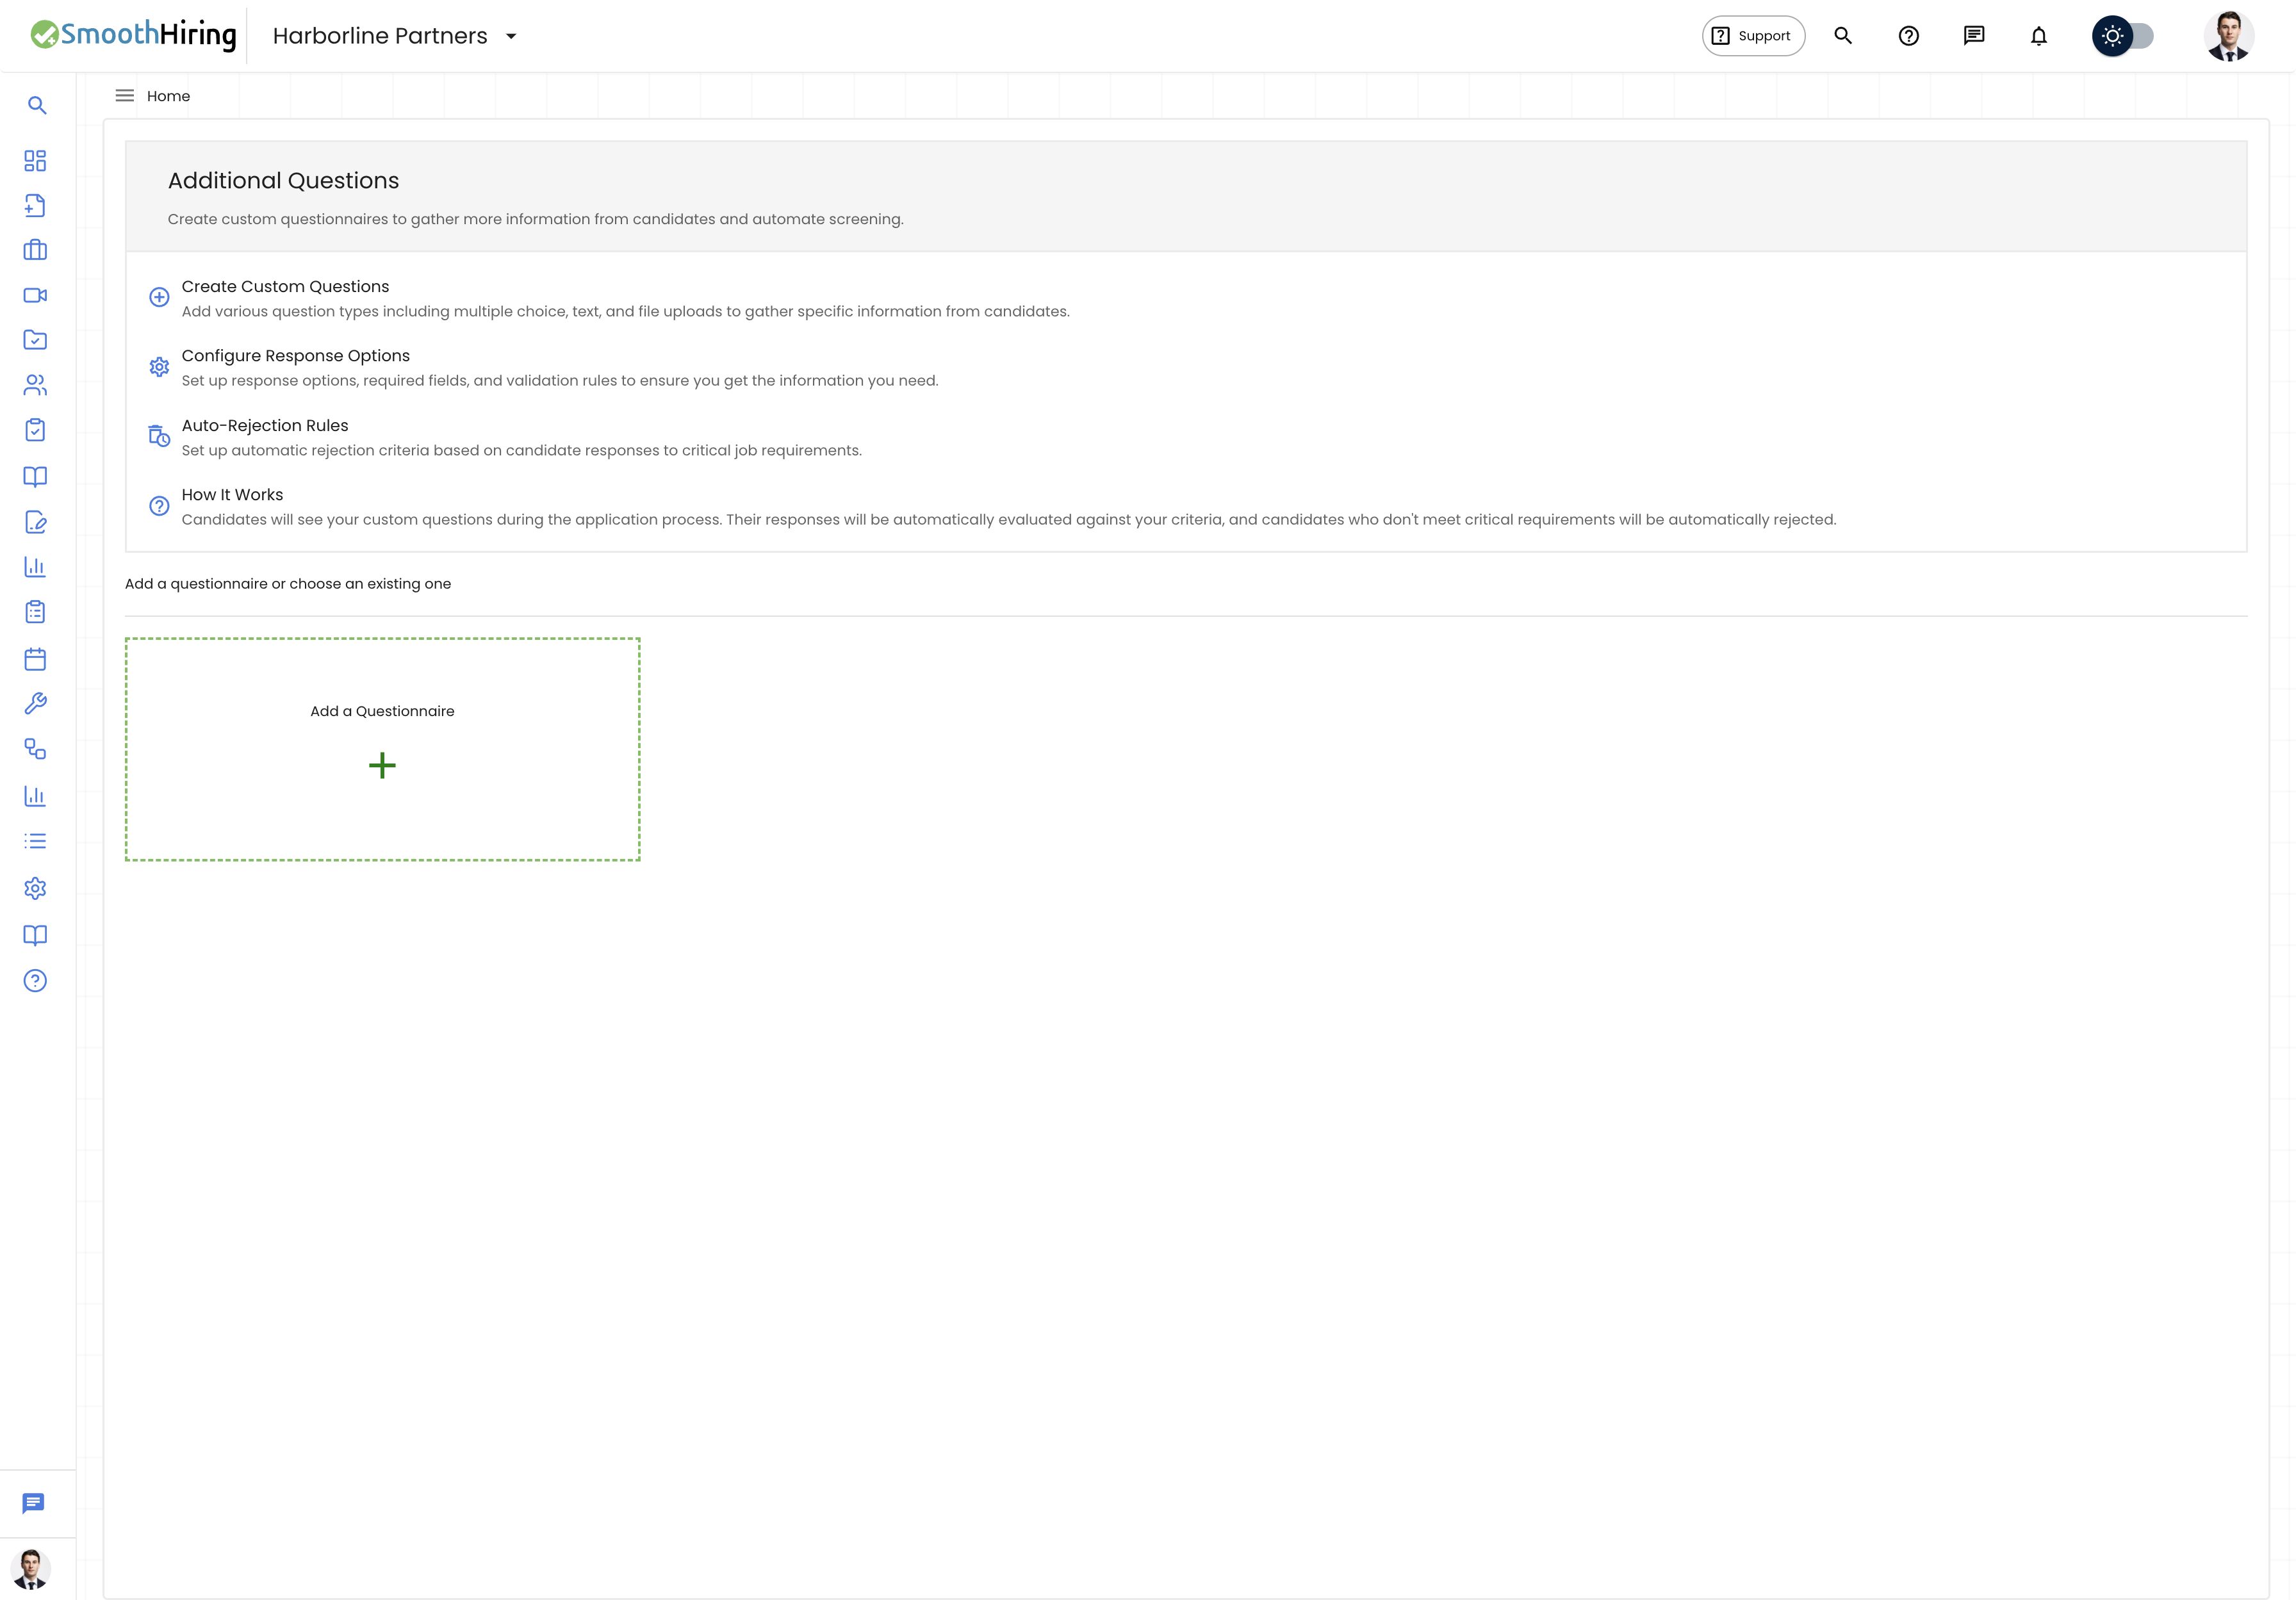Expand the Harborline Partners company dropdown

[395, 36]
